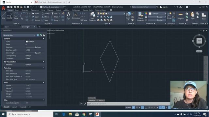Collapse the Plot style section

[43, 68]
